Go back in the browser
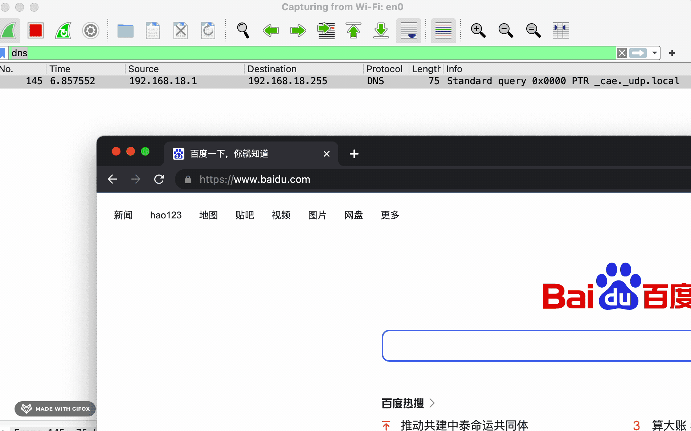691x431 pixels. coord(113,179)
